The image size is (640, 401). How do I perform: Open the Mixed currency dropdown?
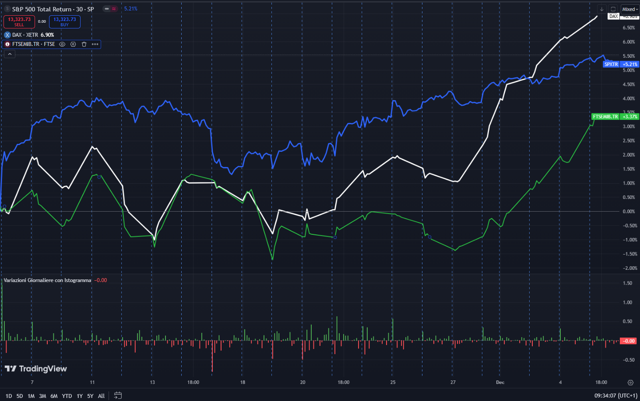(630, 9)
